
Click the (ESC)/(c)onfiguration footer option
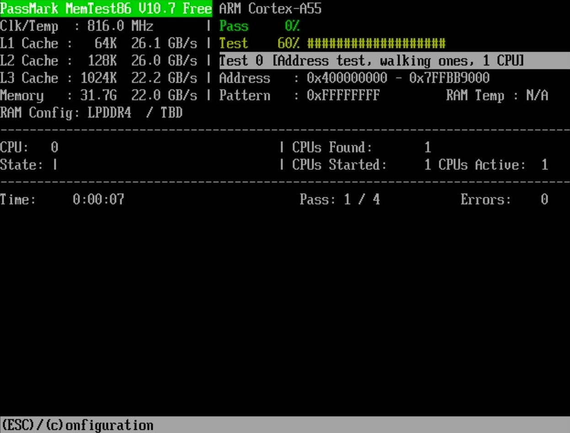[77, 425]
